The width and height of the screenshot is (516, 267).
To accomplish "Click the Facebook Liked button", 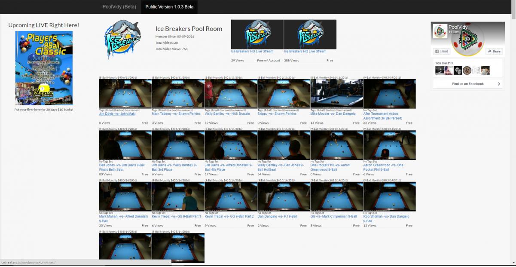I will point(442,51).
